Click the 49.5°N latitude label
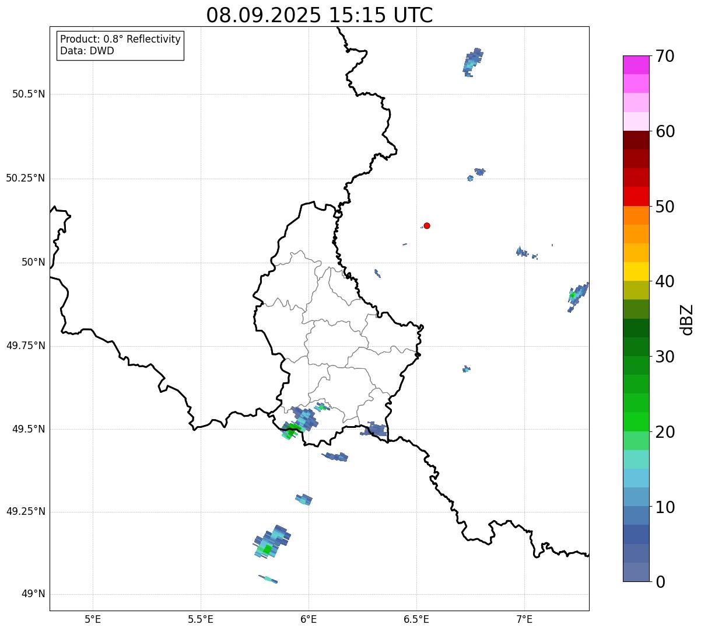The image size is (701, 631). (x=29, y=429)
